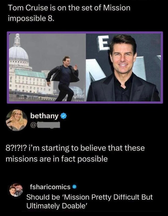Click bethany's blue verified badge
The width and height of the screenshot is (168, 216).
pos(63,116)
